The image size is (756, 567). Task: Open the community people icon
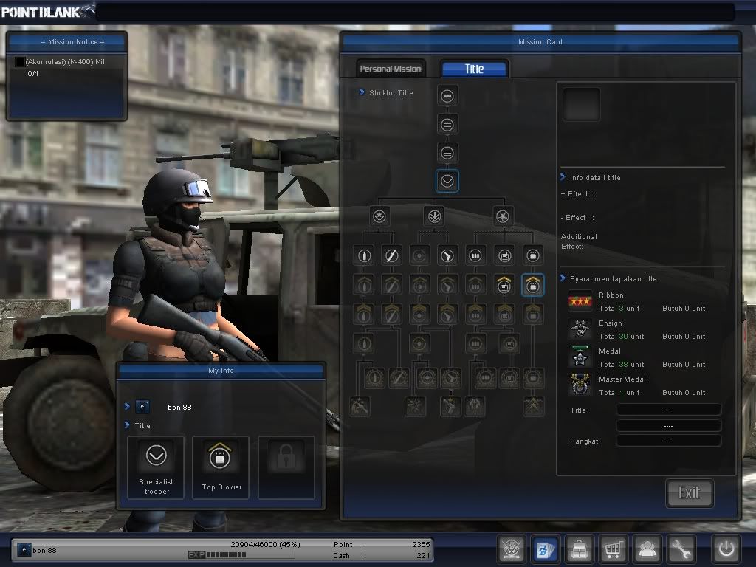647,549
